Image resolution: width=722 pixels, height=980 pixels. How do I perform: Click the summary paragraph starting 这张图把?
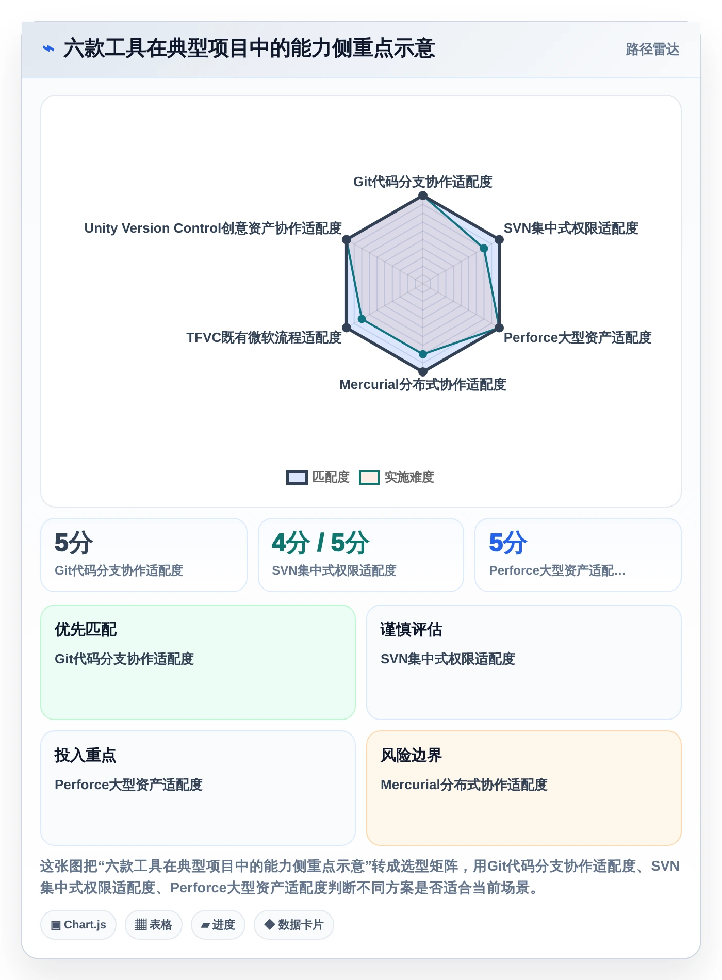pyautogui.click(x=360, y=877)
